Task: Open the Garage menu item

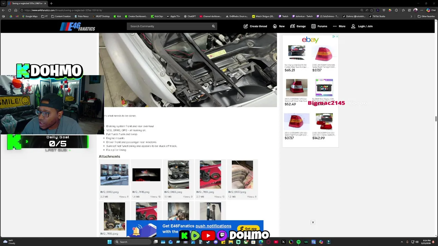Action: click(x=298, y=26)
